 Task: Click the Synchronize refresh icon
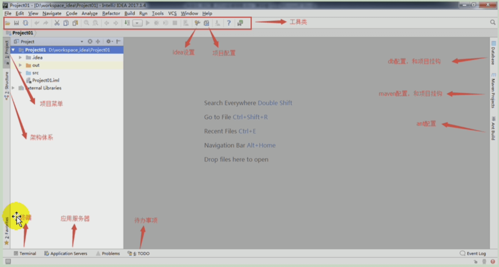pos(25,23)
